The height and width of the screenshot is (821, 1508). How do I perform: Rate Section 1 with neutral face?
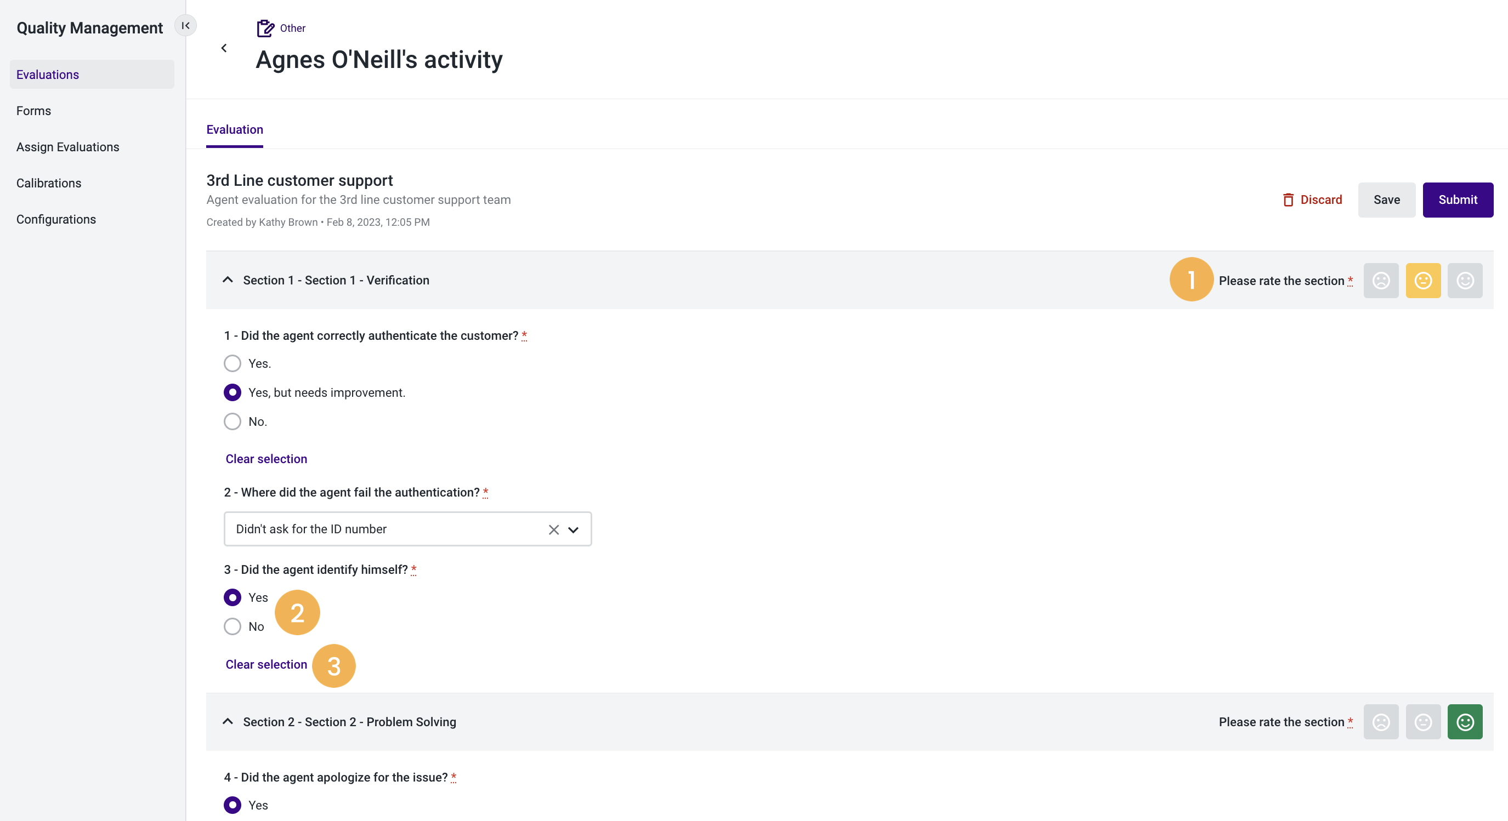(x=1423, y=281)
